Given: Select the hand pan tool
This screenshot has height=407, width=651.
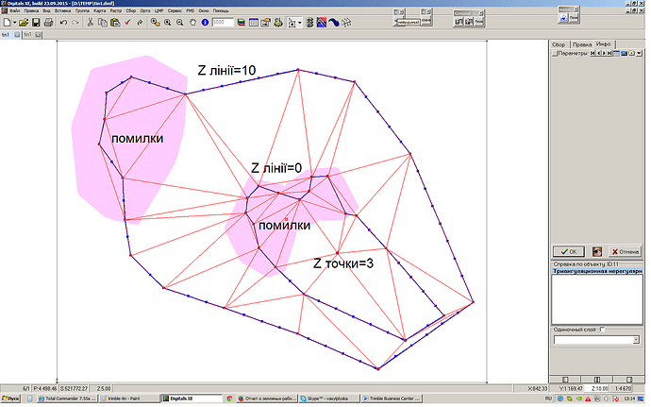Looking at the screenshot, I should coord(192,23).
